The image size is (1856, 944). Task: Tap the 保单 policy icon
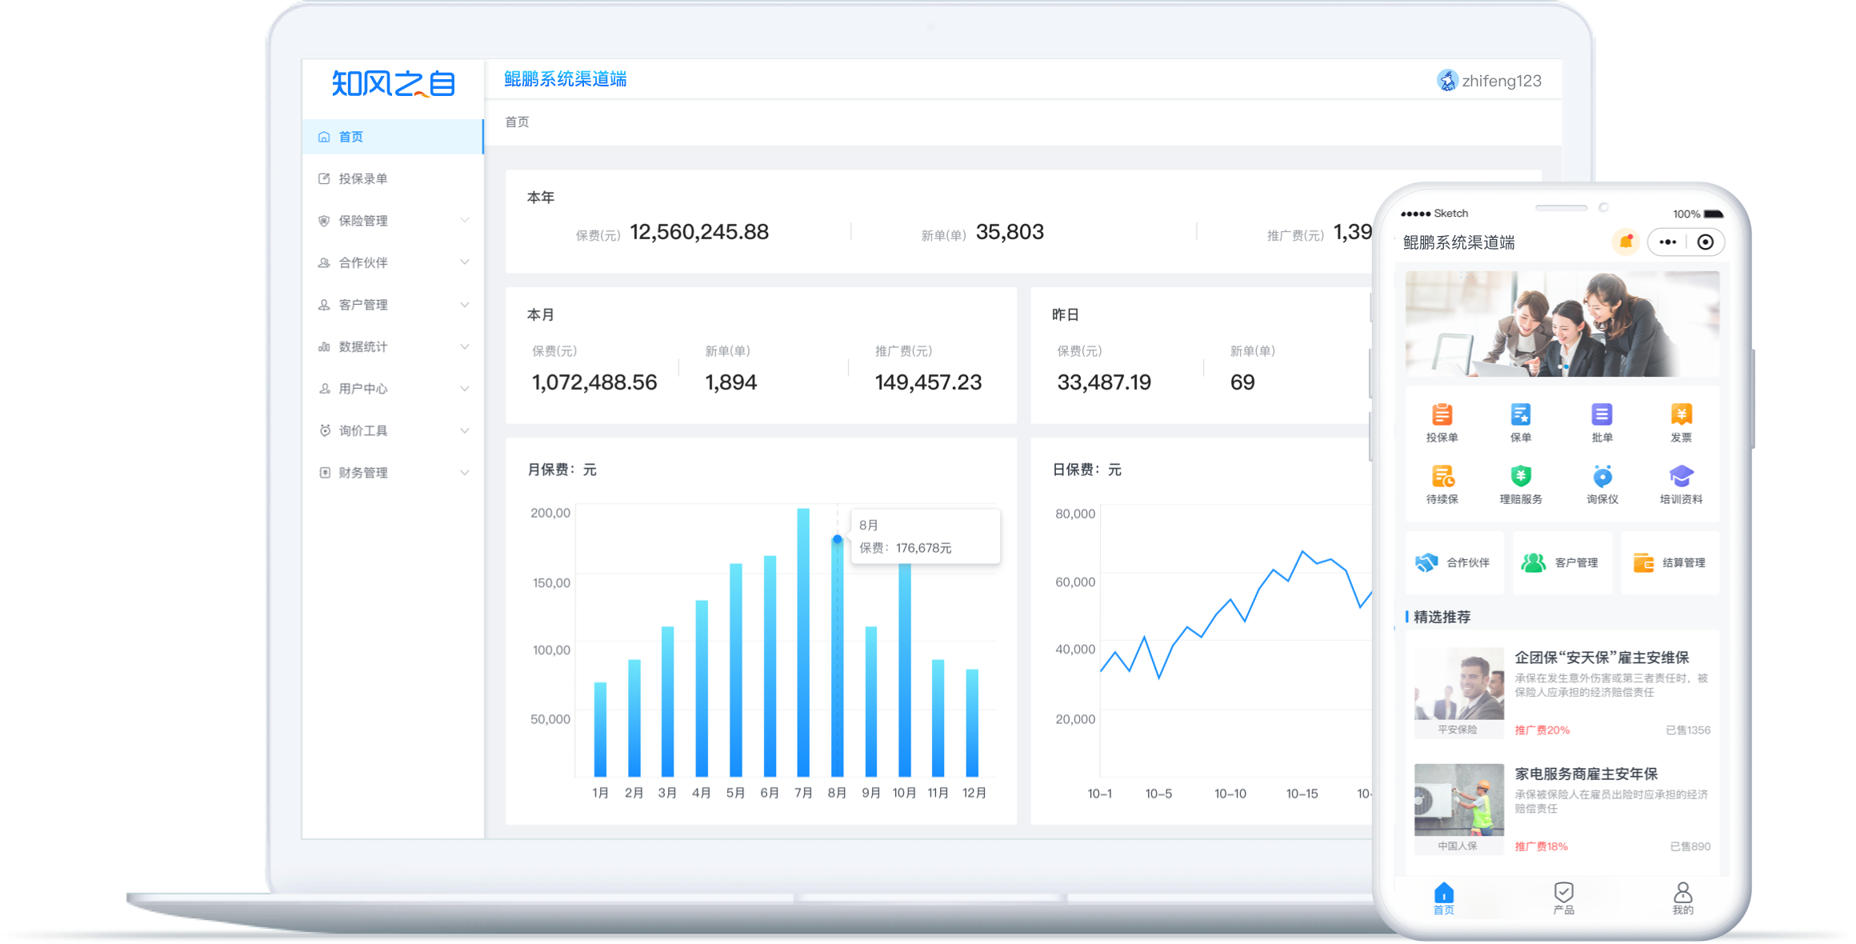[x=1520, y=415]
